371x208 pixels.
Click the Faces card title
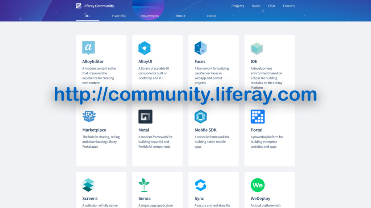[x=200, y=61]
